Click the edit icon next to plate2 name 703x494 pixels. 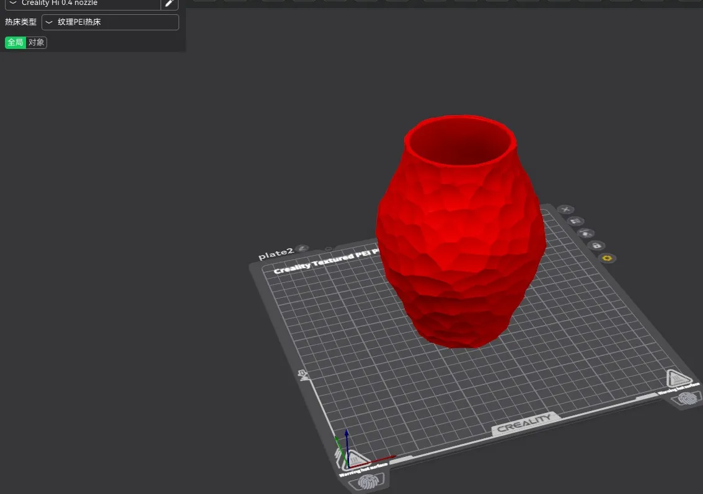[x=303, y=248]
